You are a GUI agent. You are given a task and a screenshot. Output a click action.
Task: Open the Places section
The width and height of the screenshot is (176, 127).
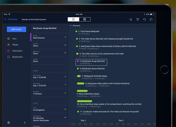coord(15,45)
